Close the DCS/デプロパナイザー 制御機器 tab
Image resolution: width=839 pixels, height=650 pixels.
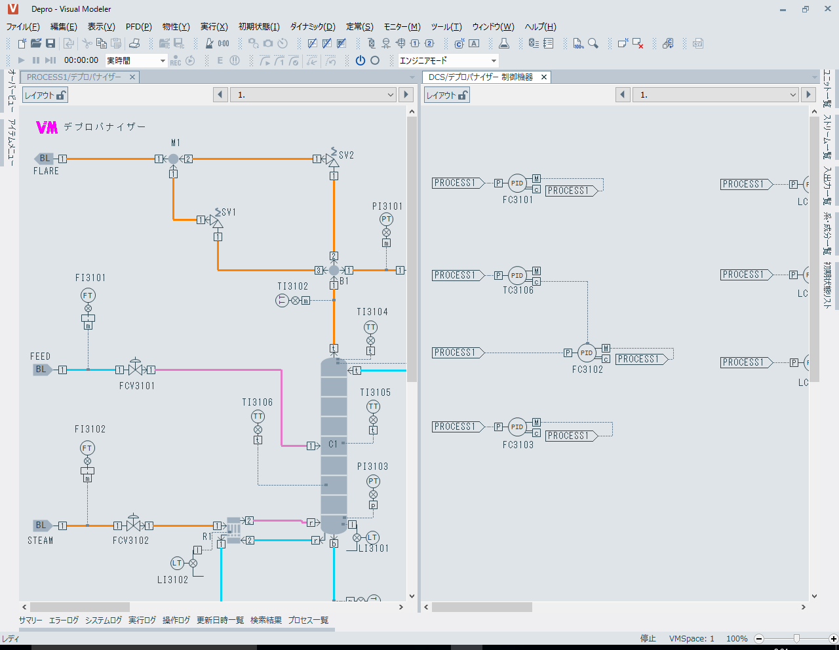click(543, 77)
